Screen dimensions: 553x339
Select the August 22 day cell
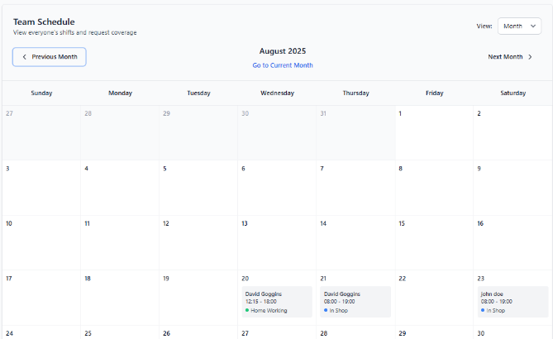tap(434, 298)
